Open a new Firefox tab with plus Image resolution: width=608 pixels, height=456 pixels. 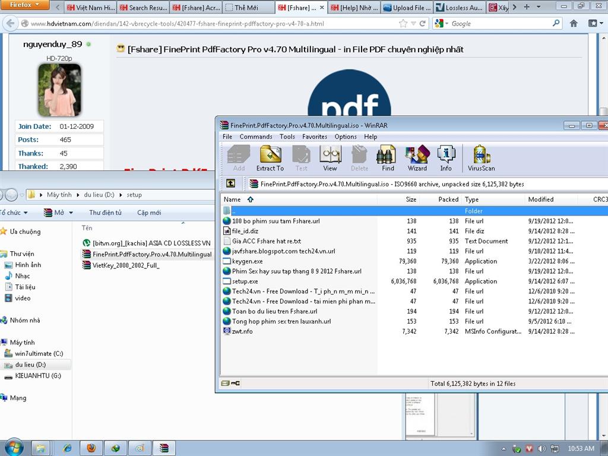(x=527, y=7)
